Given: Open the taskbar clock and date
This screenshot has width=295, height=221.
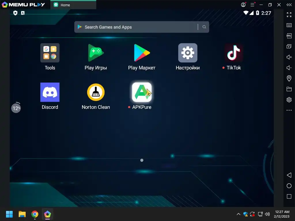Looking at the screenshot, I should click(x=282, y=214).
